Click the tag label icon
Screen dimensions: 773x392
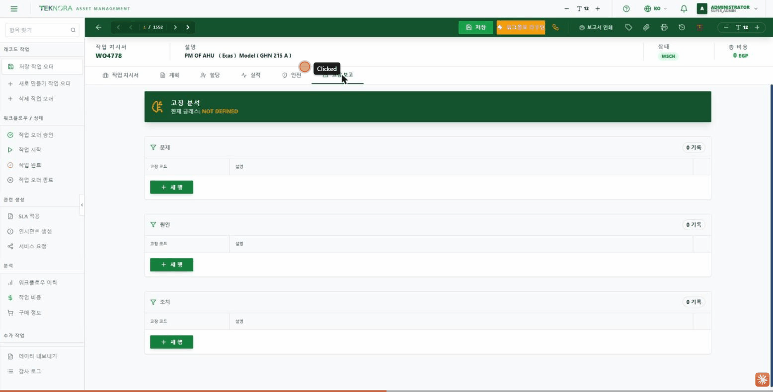coord(628,27)
